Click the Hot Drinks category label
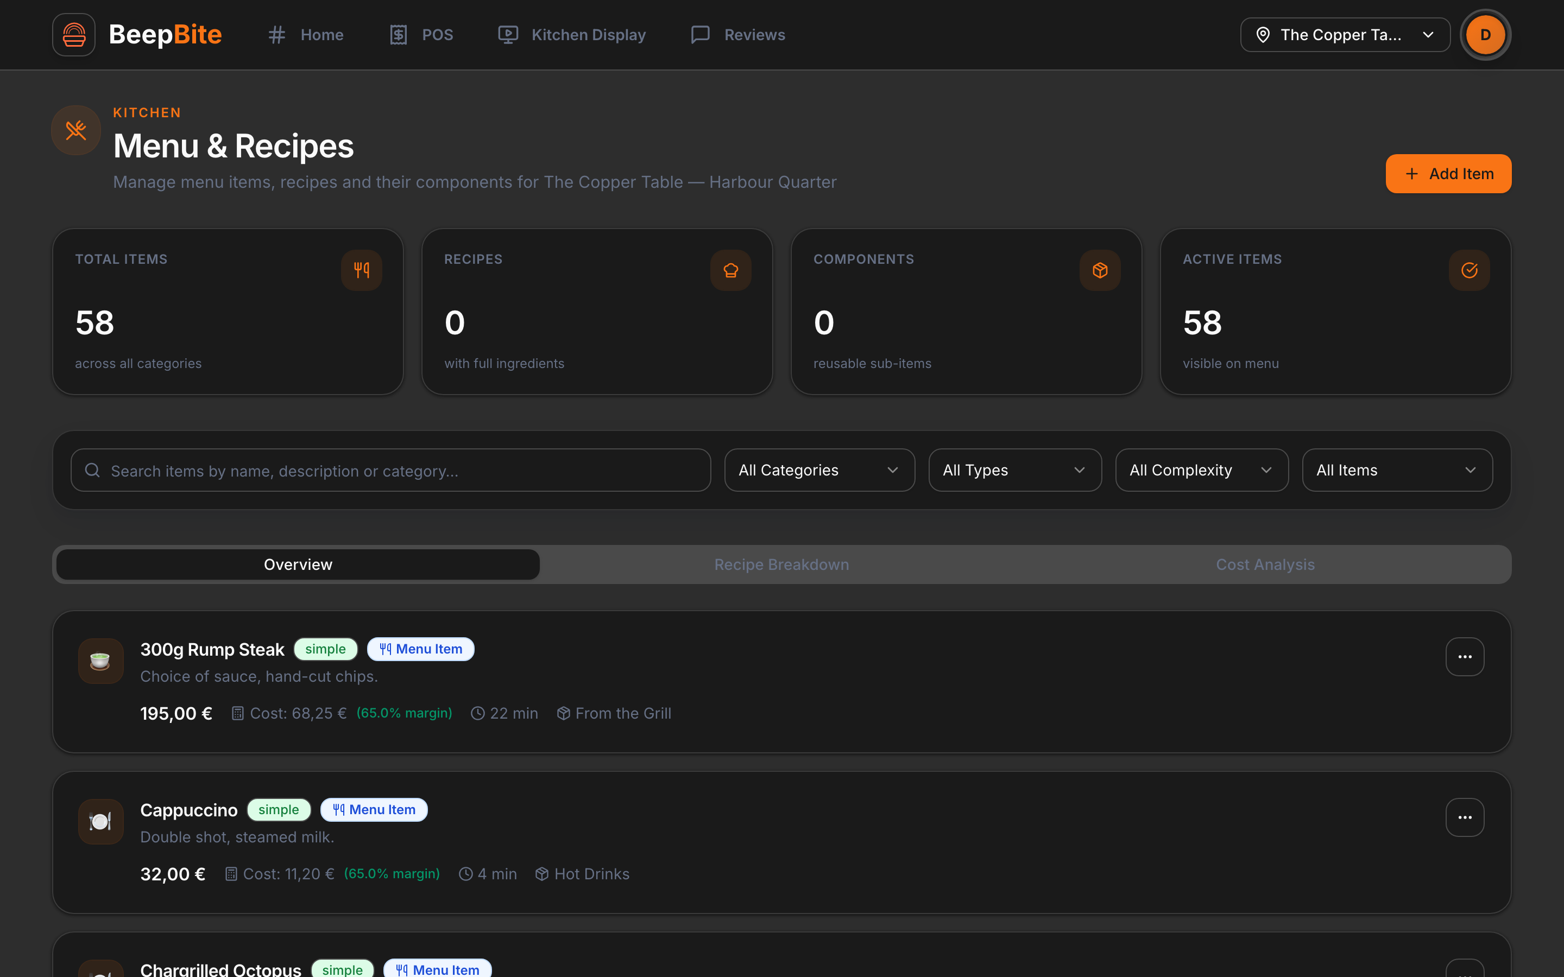The height and width of the screenshot is (977, 1564). point(591,874)
